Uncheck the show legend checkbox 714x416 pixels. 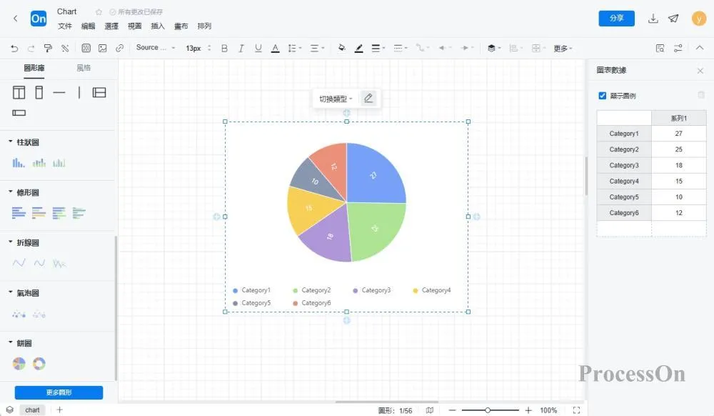603,96
